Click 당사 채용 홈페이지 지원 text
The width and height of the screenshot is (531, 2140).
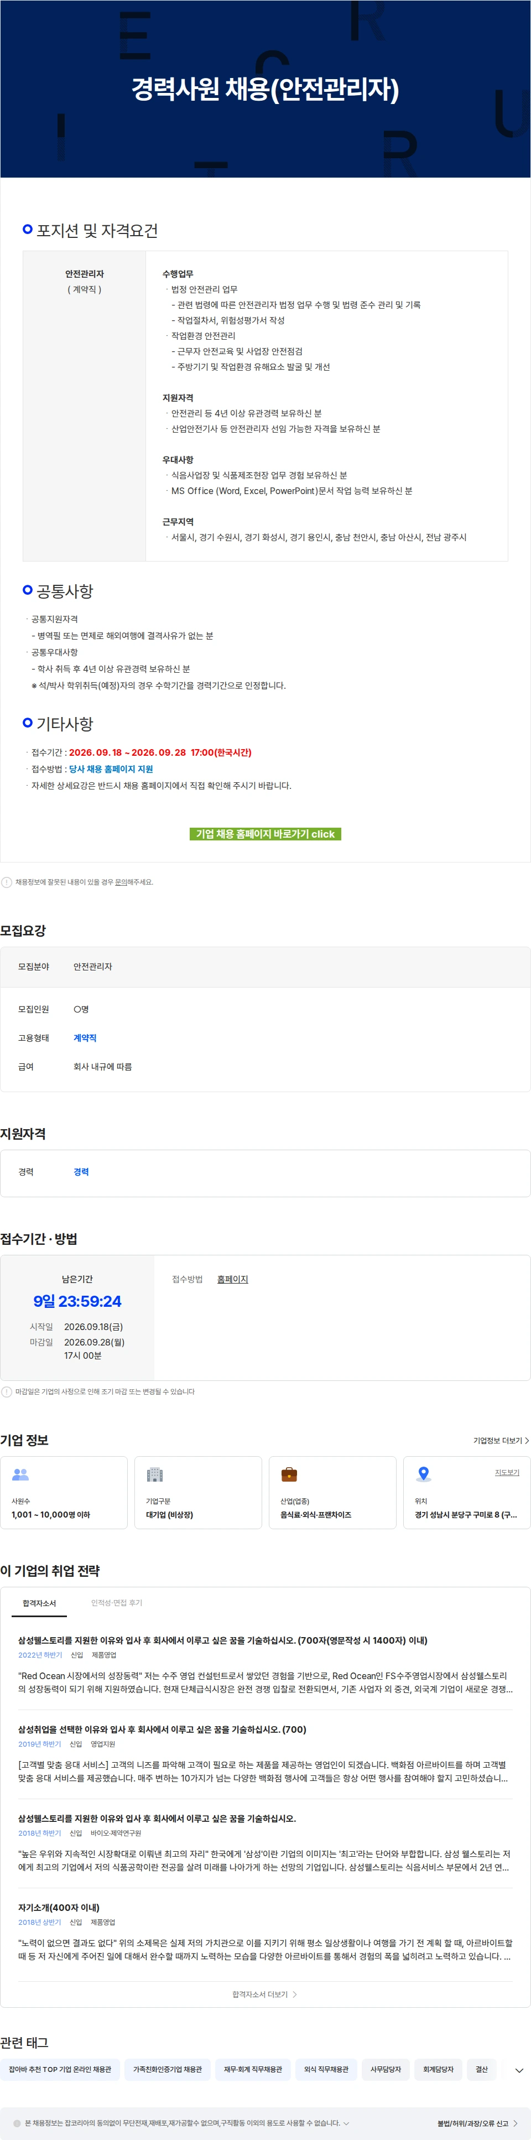click(111, 769)
